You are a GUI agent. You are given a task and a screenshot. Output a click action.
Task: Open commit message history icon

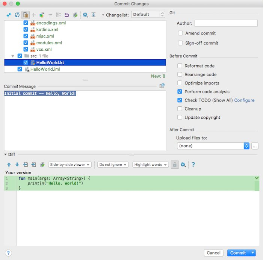(162, 86)
